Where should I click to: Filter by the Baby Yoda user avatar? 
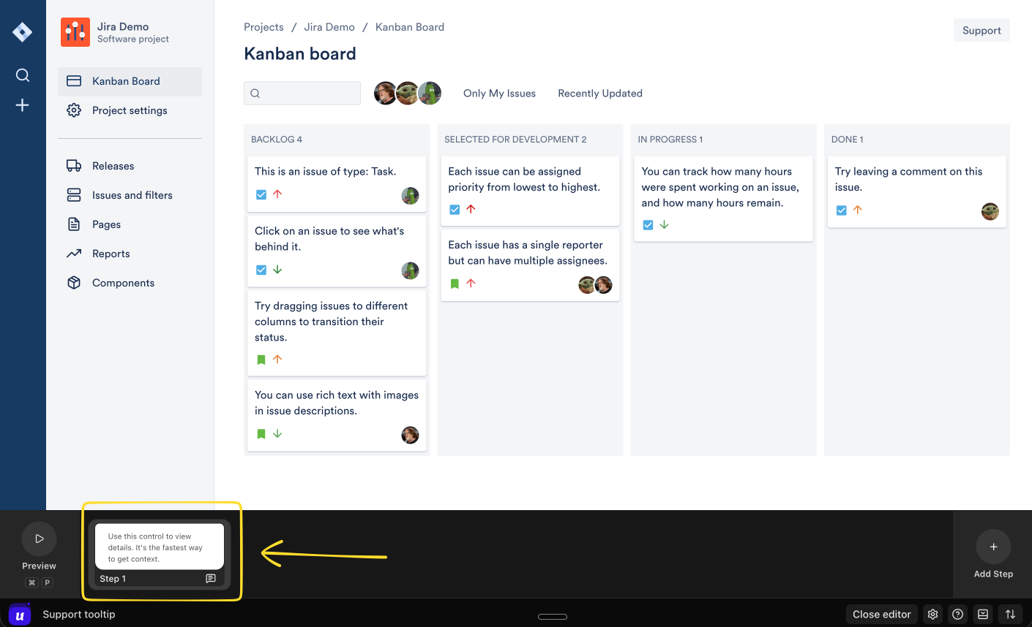click(407, 93)
